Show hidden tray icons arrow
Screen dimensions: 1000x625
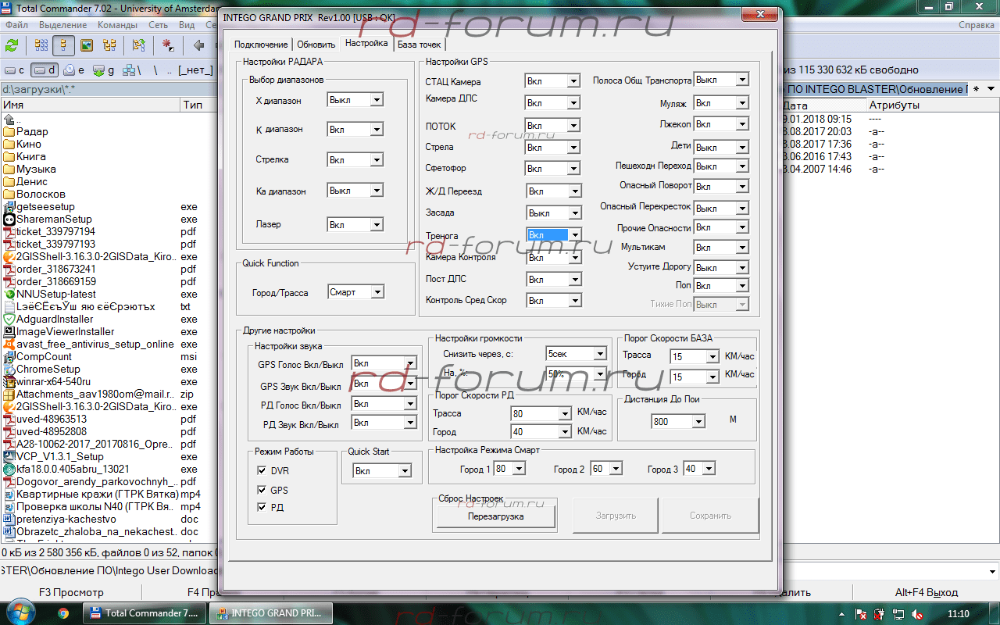(x=843, y=614)
